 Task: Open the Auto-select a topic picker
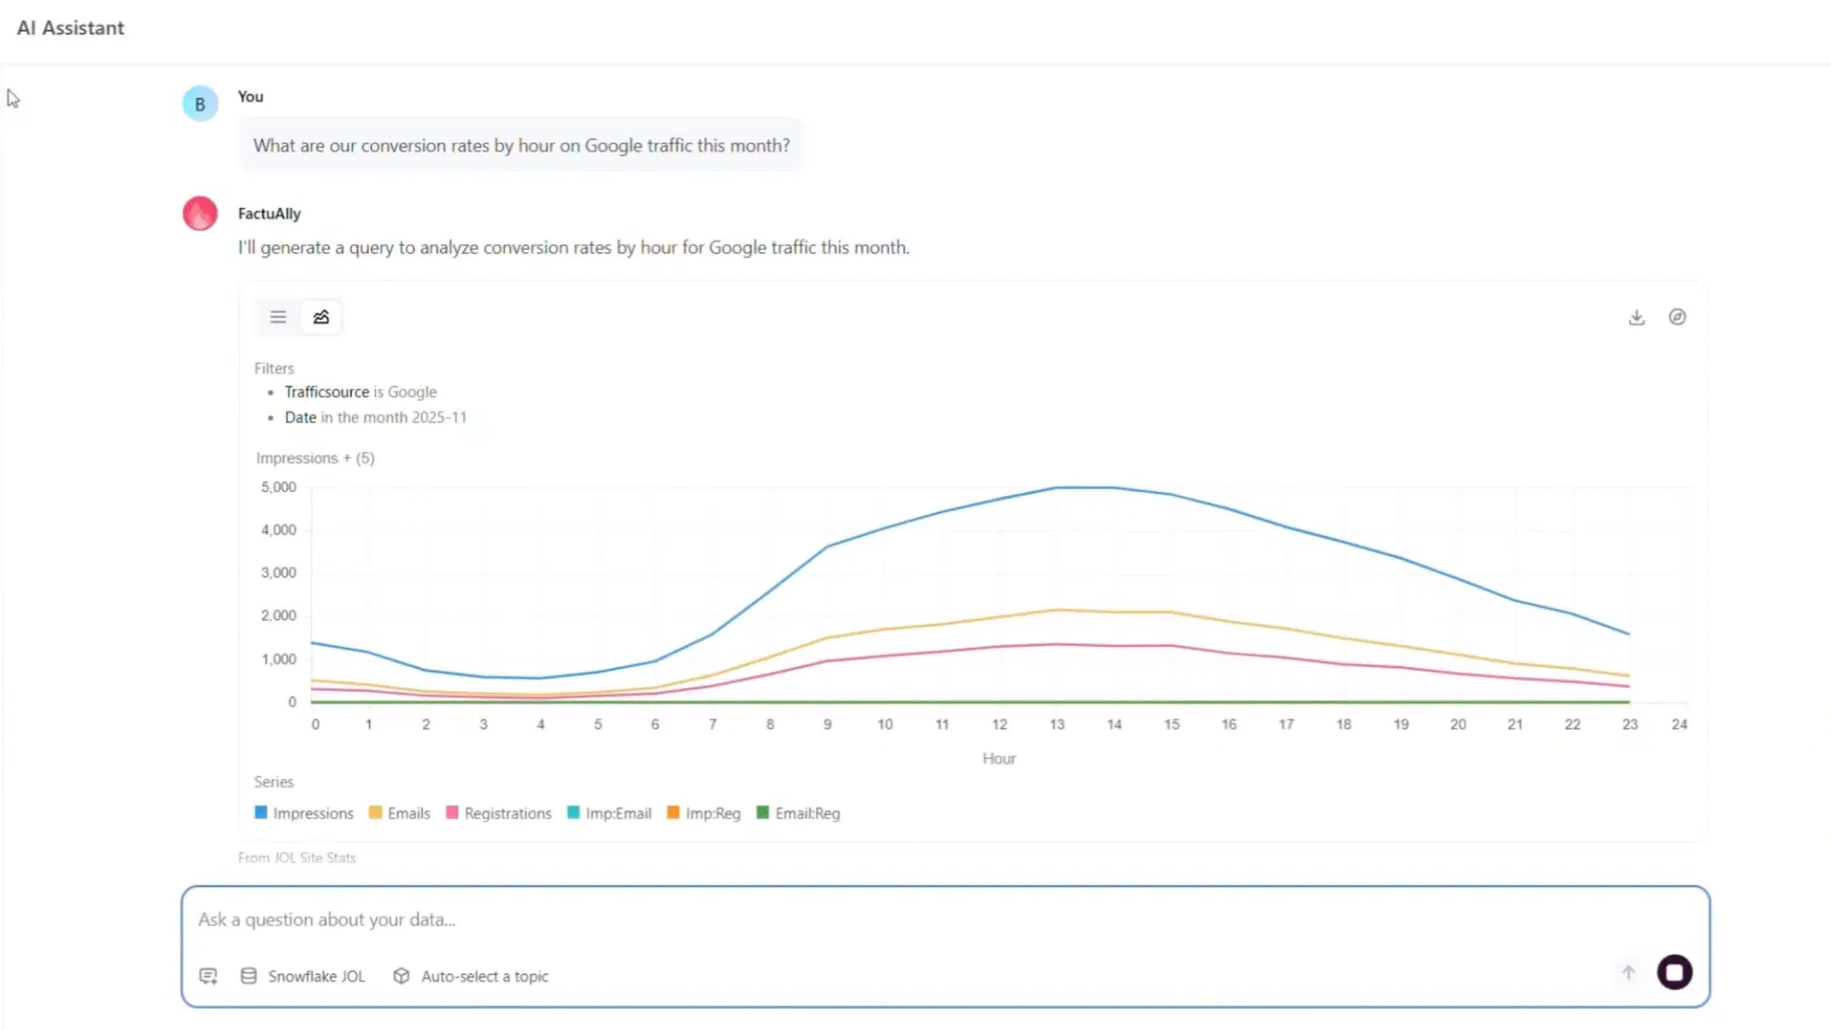tap(485, 976)
